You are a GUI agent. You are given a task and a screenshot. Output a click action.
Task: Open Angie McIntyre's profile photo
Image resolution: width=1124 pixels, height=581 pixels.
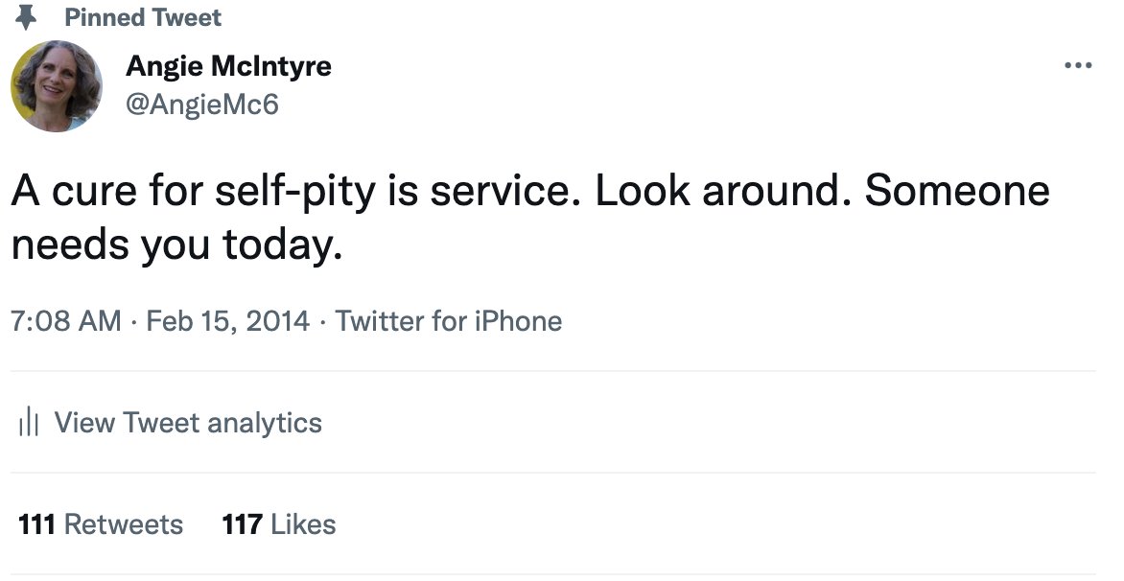pyautogui.click(x=56, y=86)
